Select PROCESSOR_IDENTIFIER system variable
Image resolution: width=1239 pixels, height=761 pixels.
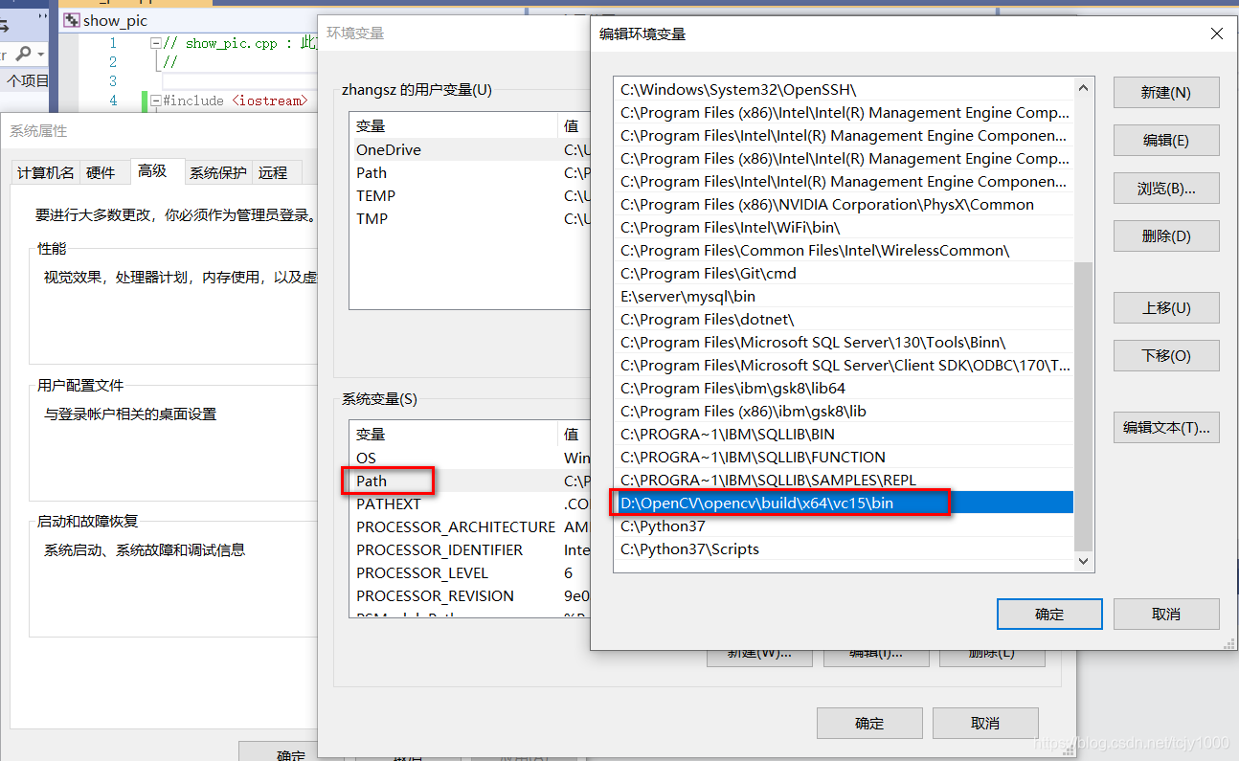pos(469,549)
